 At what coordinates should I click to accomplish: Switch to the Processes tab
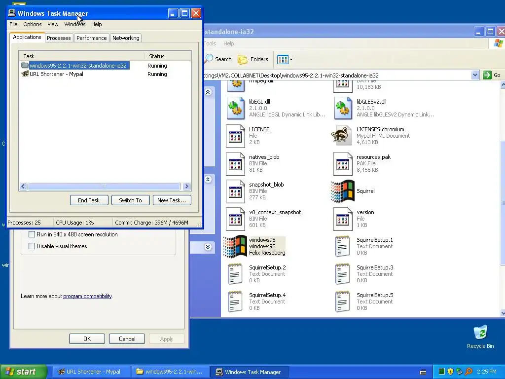pyautogui.click(x=59, y=38)
